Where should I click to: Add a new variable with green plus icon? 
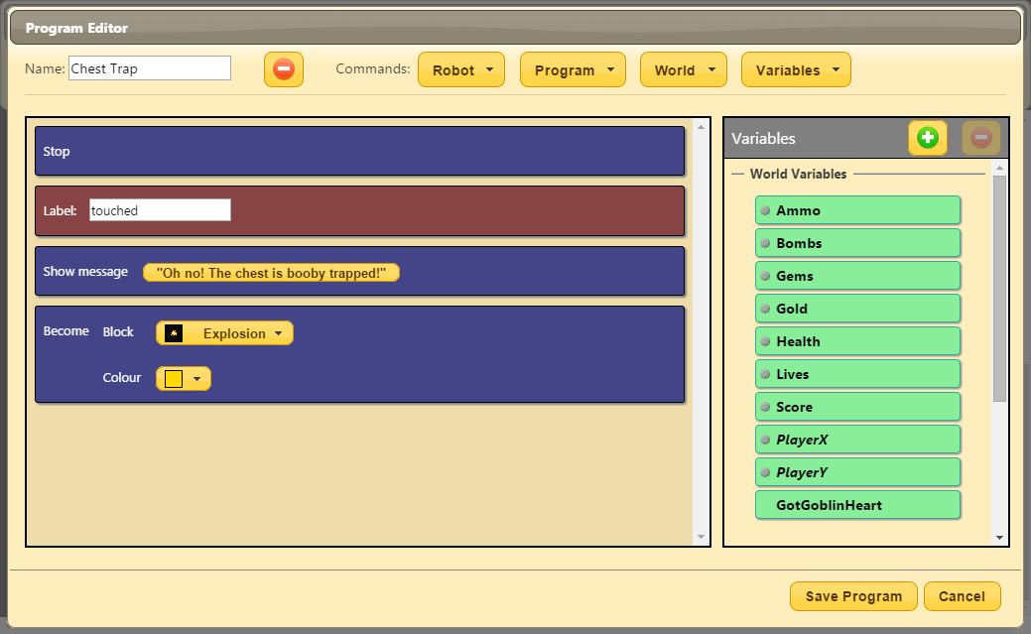coord(928,138)
